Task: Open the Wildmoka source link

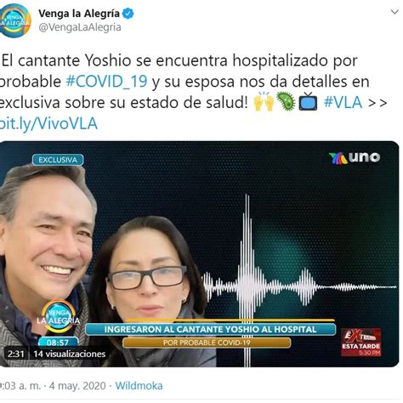Action: click(x=139, y=386)
